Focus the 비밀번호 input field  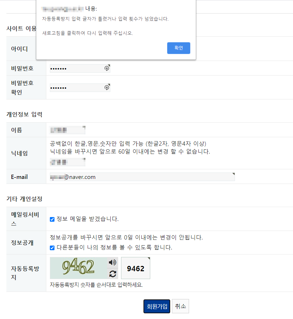coord(80,68)
